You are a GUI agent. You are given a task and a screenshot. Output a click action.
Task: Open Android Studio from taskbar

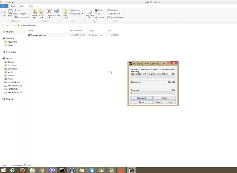pyautogui.click(x=112, y=170)
